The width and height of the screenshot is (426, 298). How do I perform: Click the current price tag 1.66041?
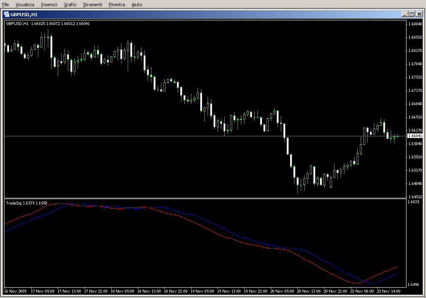[x=415, y=136]
